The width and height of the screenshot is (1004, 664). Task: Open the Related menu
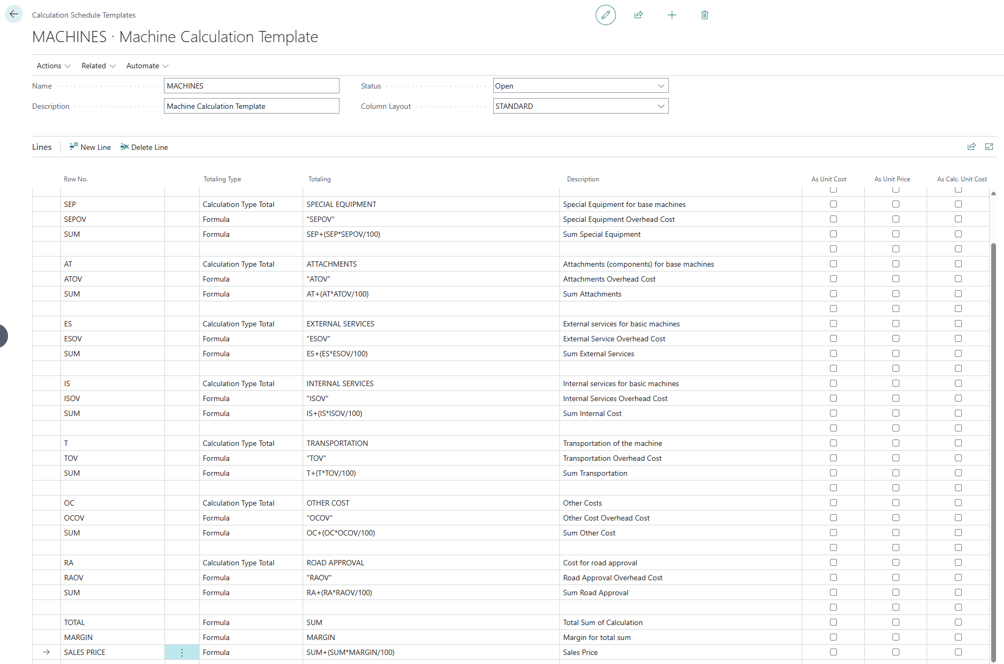pos(98,66)
